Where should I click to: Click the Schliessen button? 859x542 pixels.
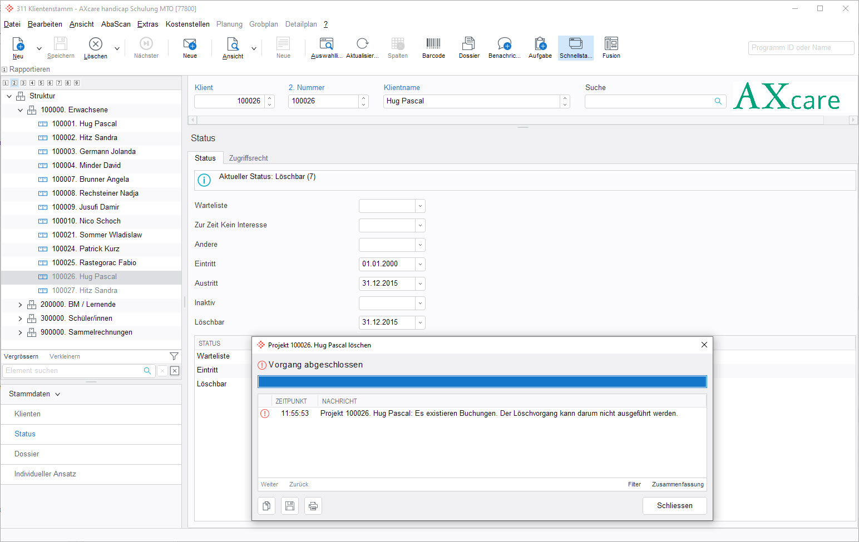675,506
